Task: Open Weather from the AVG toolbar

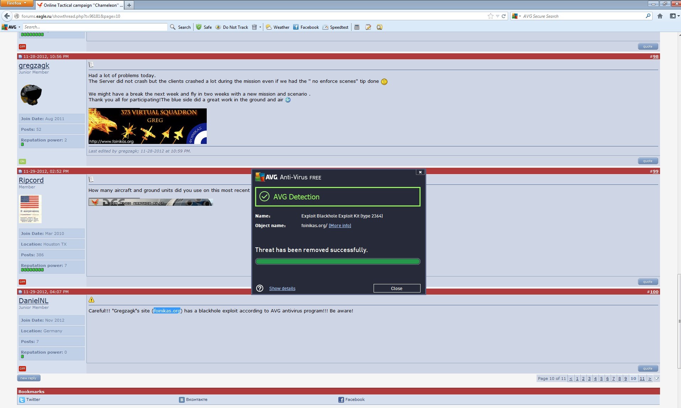Action: (x=278, y=27)
